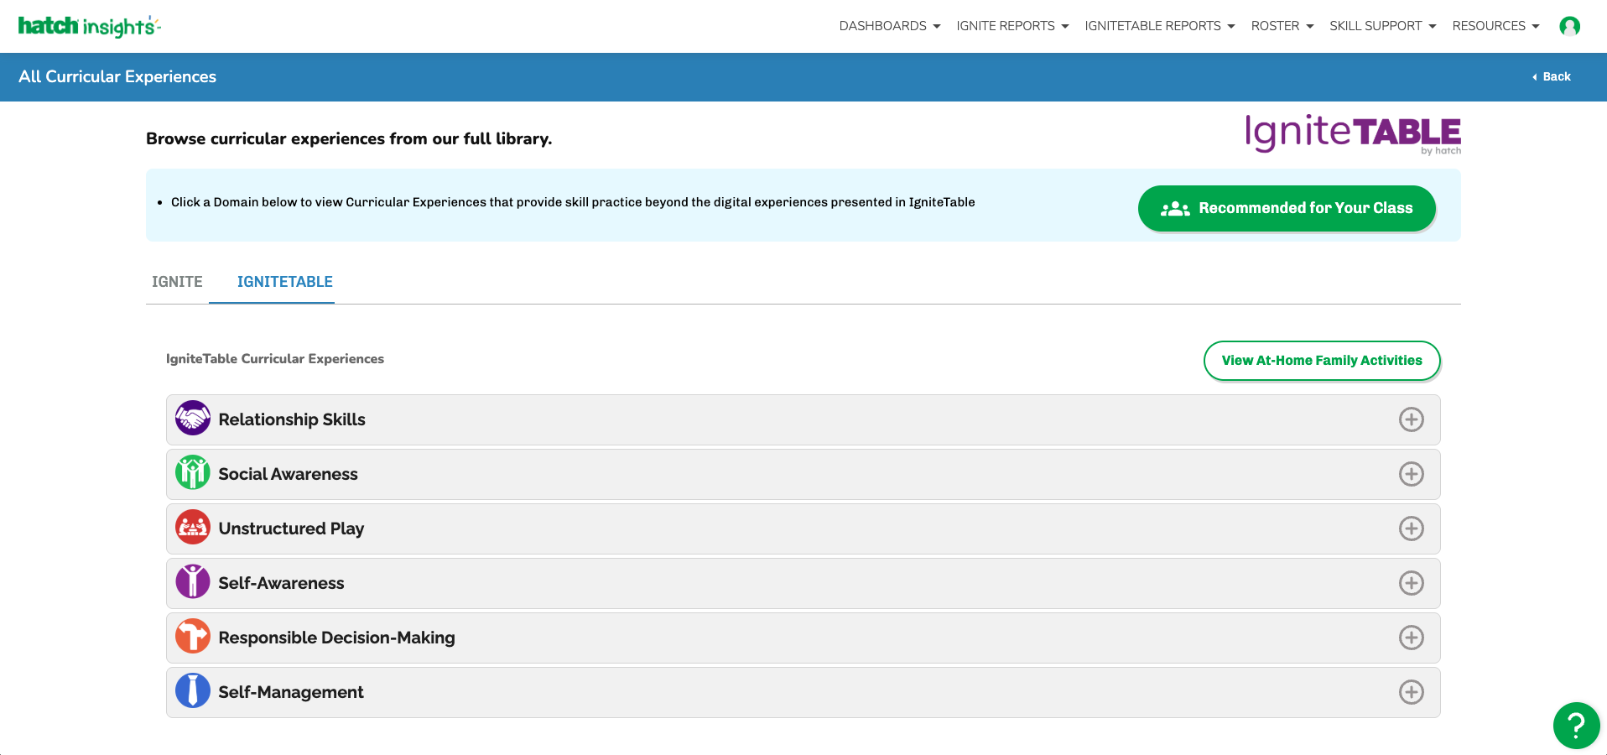Expand Social Awareness with plus icon

[x=1412, y=474]
